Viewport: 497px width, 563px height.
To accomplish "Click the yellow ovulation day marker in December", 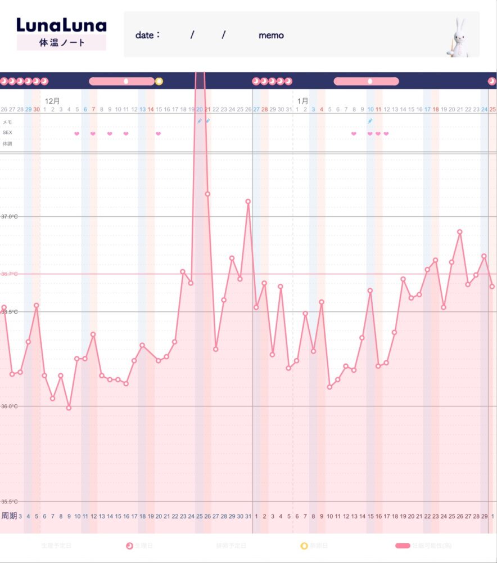I will click(159, 81).
